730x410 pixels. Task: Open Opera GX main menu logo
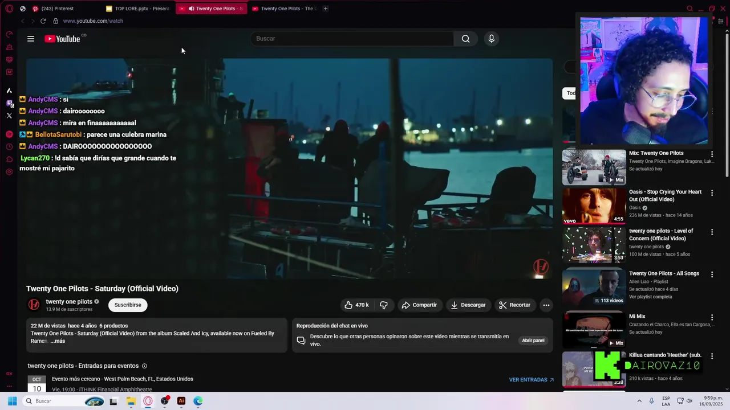(9, 9)
